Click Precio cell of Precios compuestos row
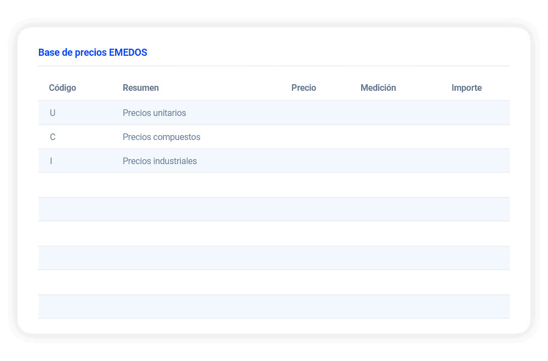The height and width of the screenshot is (361, 548). tap(304, 137)
